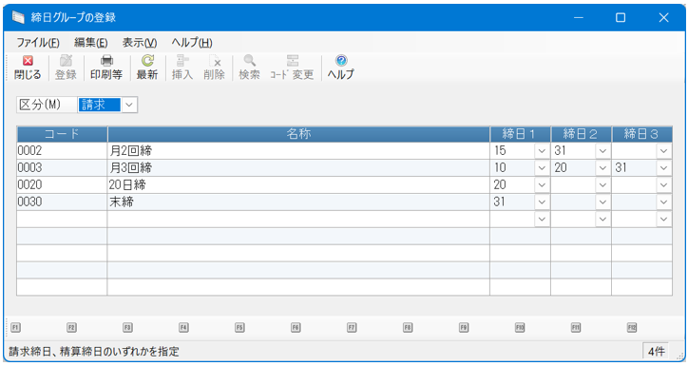Expand 締日1 dropdown for row 0020
The height and width of the screenshot is (366, 688).
[x=542, y=185]
